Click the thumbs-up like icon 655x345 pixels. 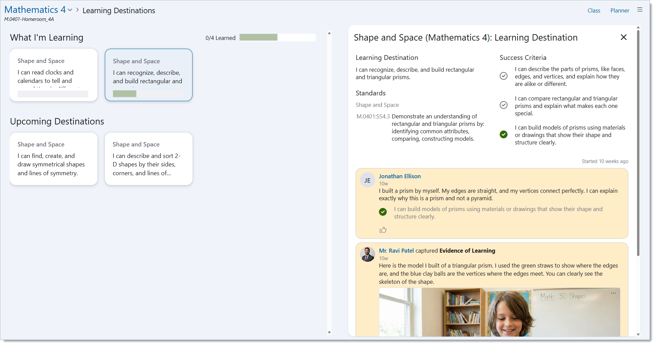coord(383,230)
